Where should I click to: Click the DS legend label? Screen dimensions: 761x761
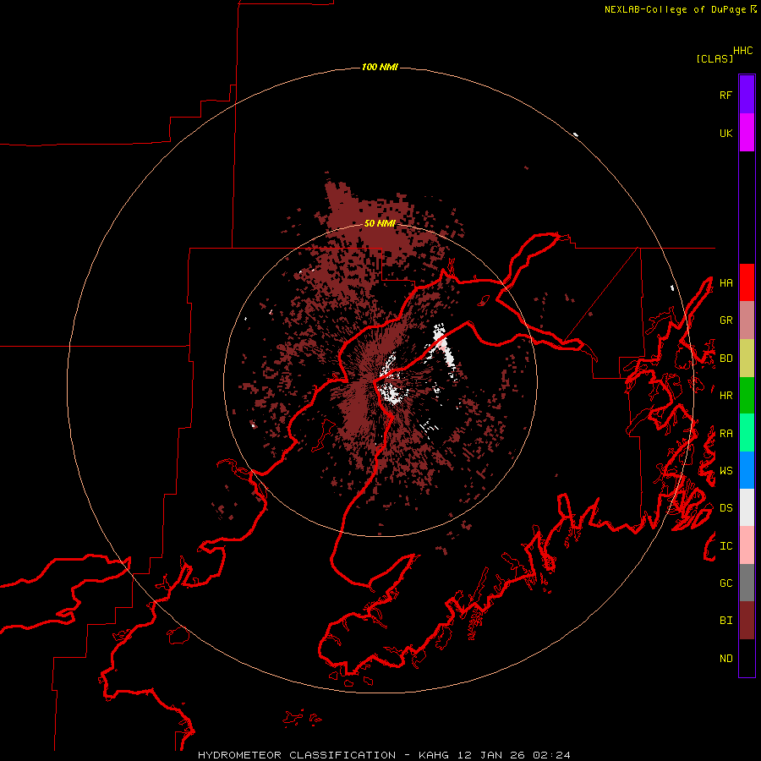[726, 508]
